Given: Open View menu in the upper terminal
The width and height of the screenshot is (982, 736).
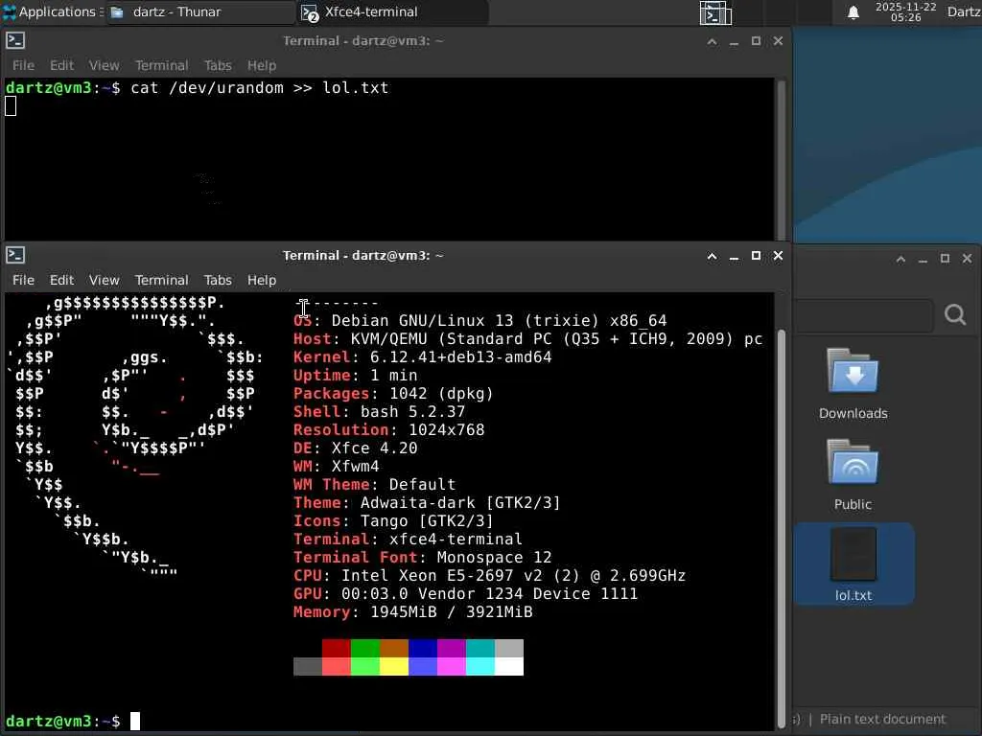Looking at the screenshot, I should [104, 65].
